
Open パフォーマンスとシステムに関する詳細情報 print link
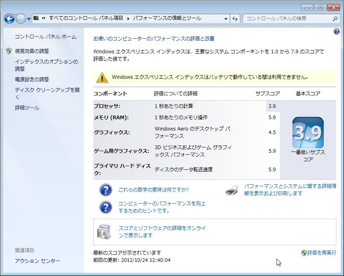click(290, 190)
